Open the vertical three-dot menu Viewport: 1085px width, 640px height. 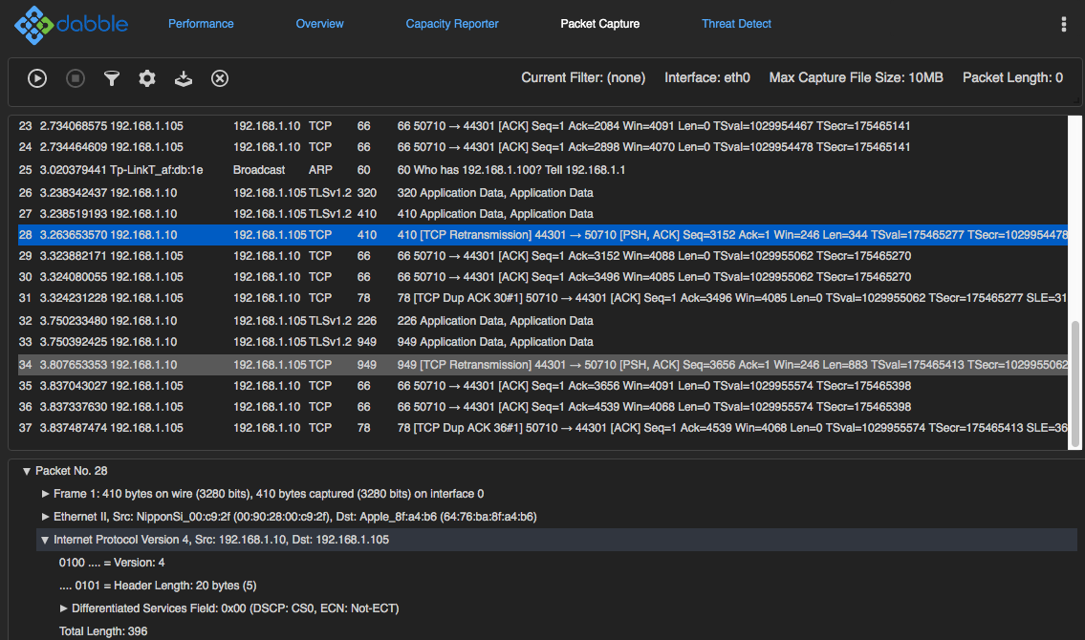click(1064, 24)
